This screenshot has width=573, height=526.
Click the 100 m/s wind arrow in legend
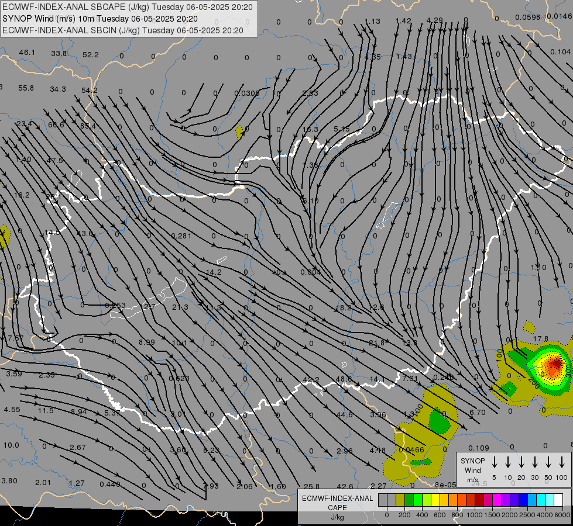562,462
